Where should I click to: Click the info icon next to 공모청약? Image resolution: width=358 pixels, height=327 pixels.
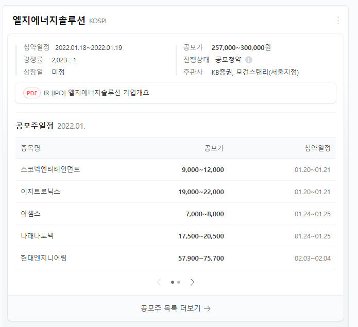click(249, 60)
